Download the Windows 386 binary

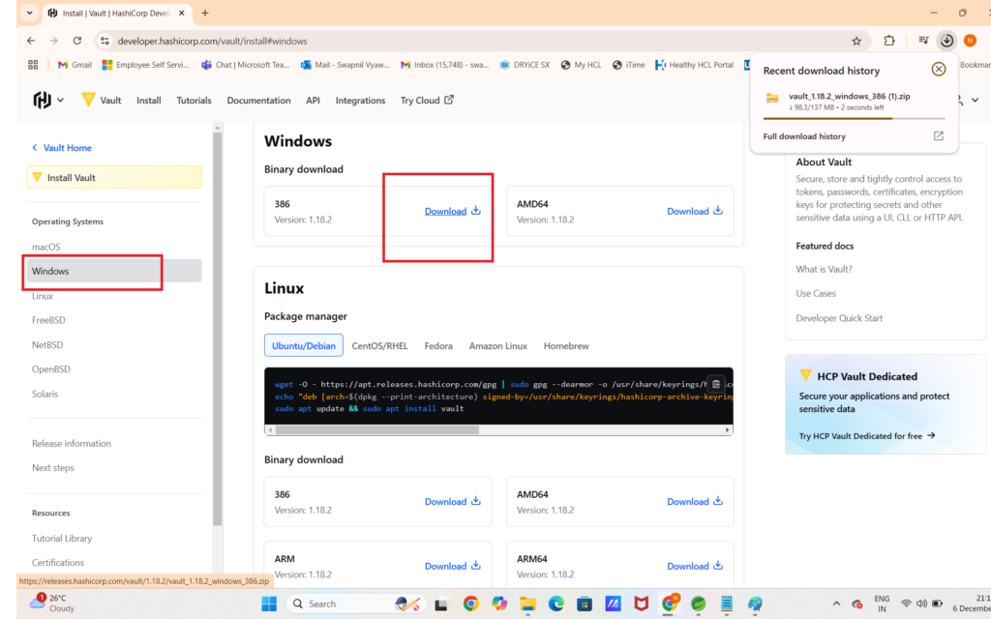point(453,211)
